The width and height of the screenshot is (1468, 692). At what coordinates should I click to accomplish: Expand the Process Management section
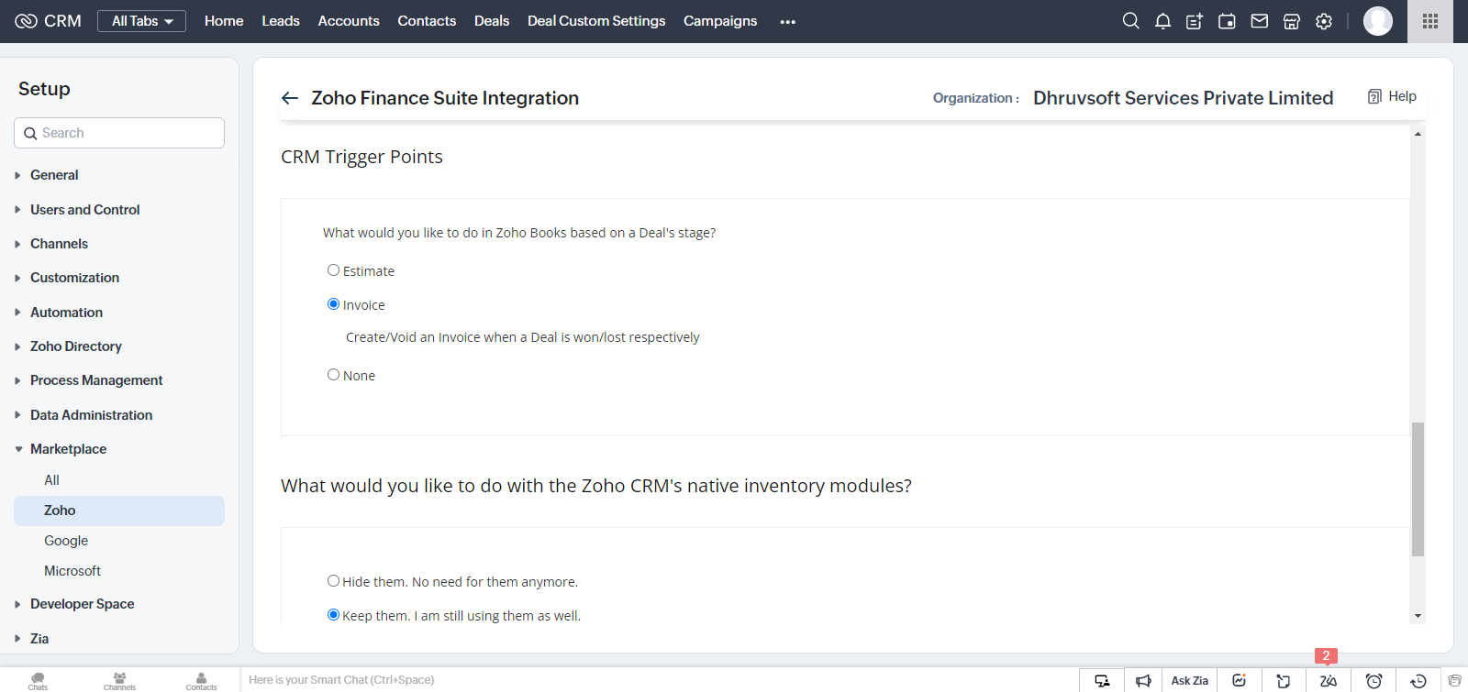point(96,380)
